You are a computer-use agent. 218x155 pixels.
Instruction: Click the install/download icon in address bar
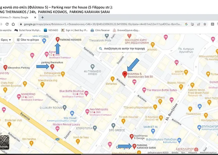[192, 24]
